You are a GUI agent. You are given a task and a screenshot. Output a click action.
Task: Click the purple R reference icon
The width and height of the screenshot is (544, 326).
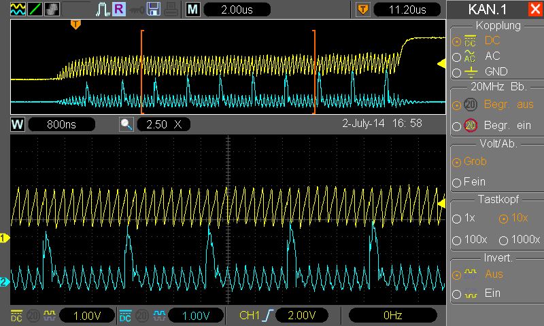pos(119,10)
